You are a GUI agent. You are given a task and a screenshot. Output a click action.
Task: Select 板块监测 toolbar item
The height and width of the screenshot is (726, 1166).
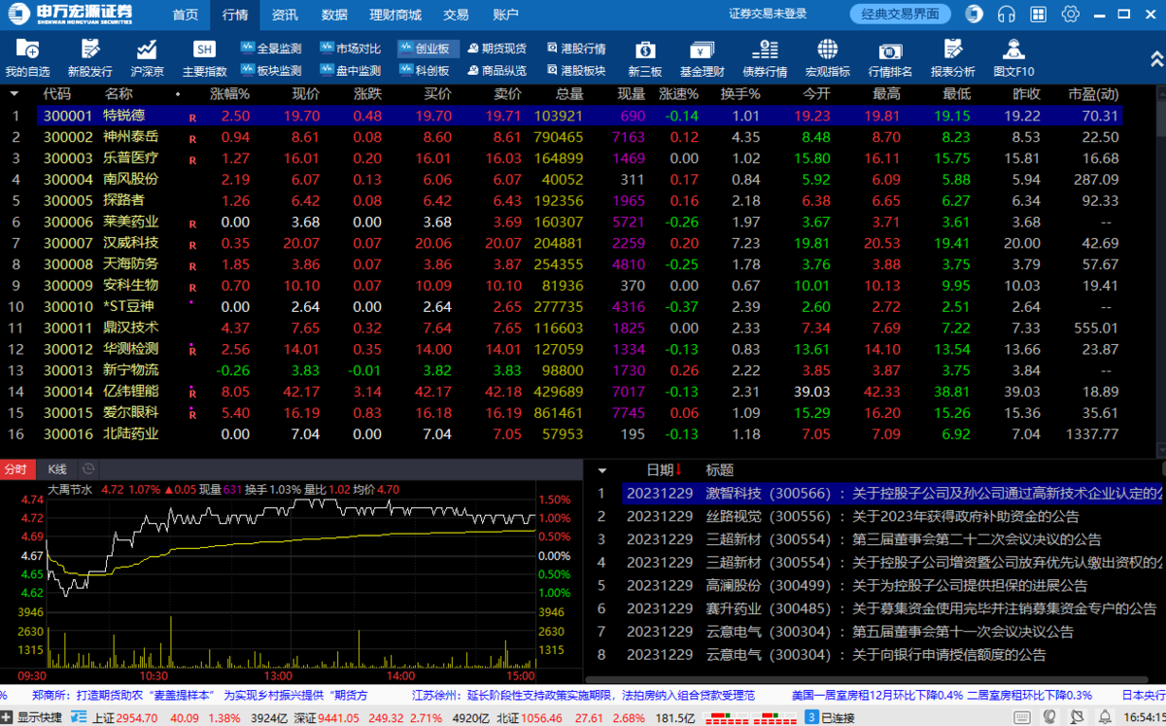pyautogui.click(x=271, y=70)
